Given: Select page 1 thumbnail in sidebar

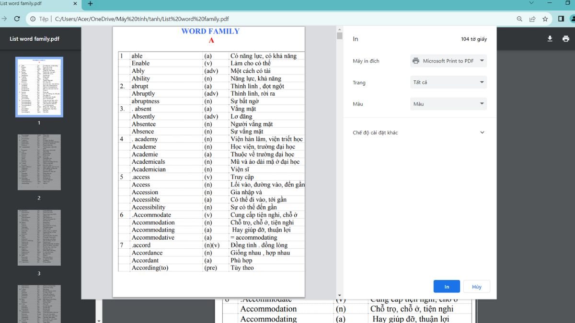Looking at the screenshot, I should [39, 87].
